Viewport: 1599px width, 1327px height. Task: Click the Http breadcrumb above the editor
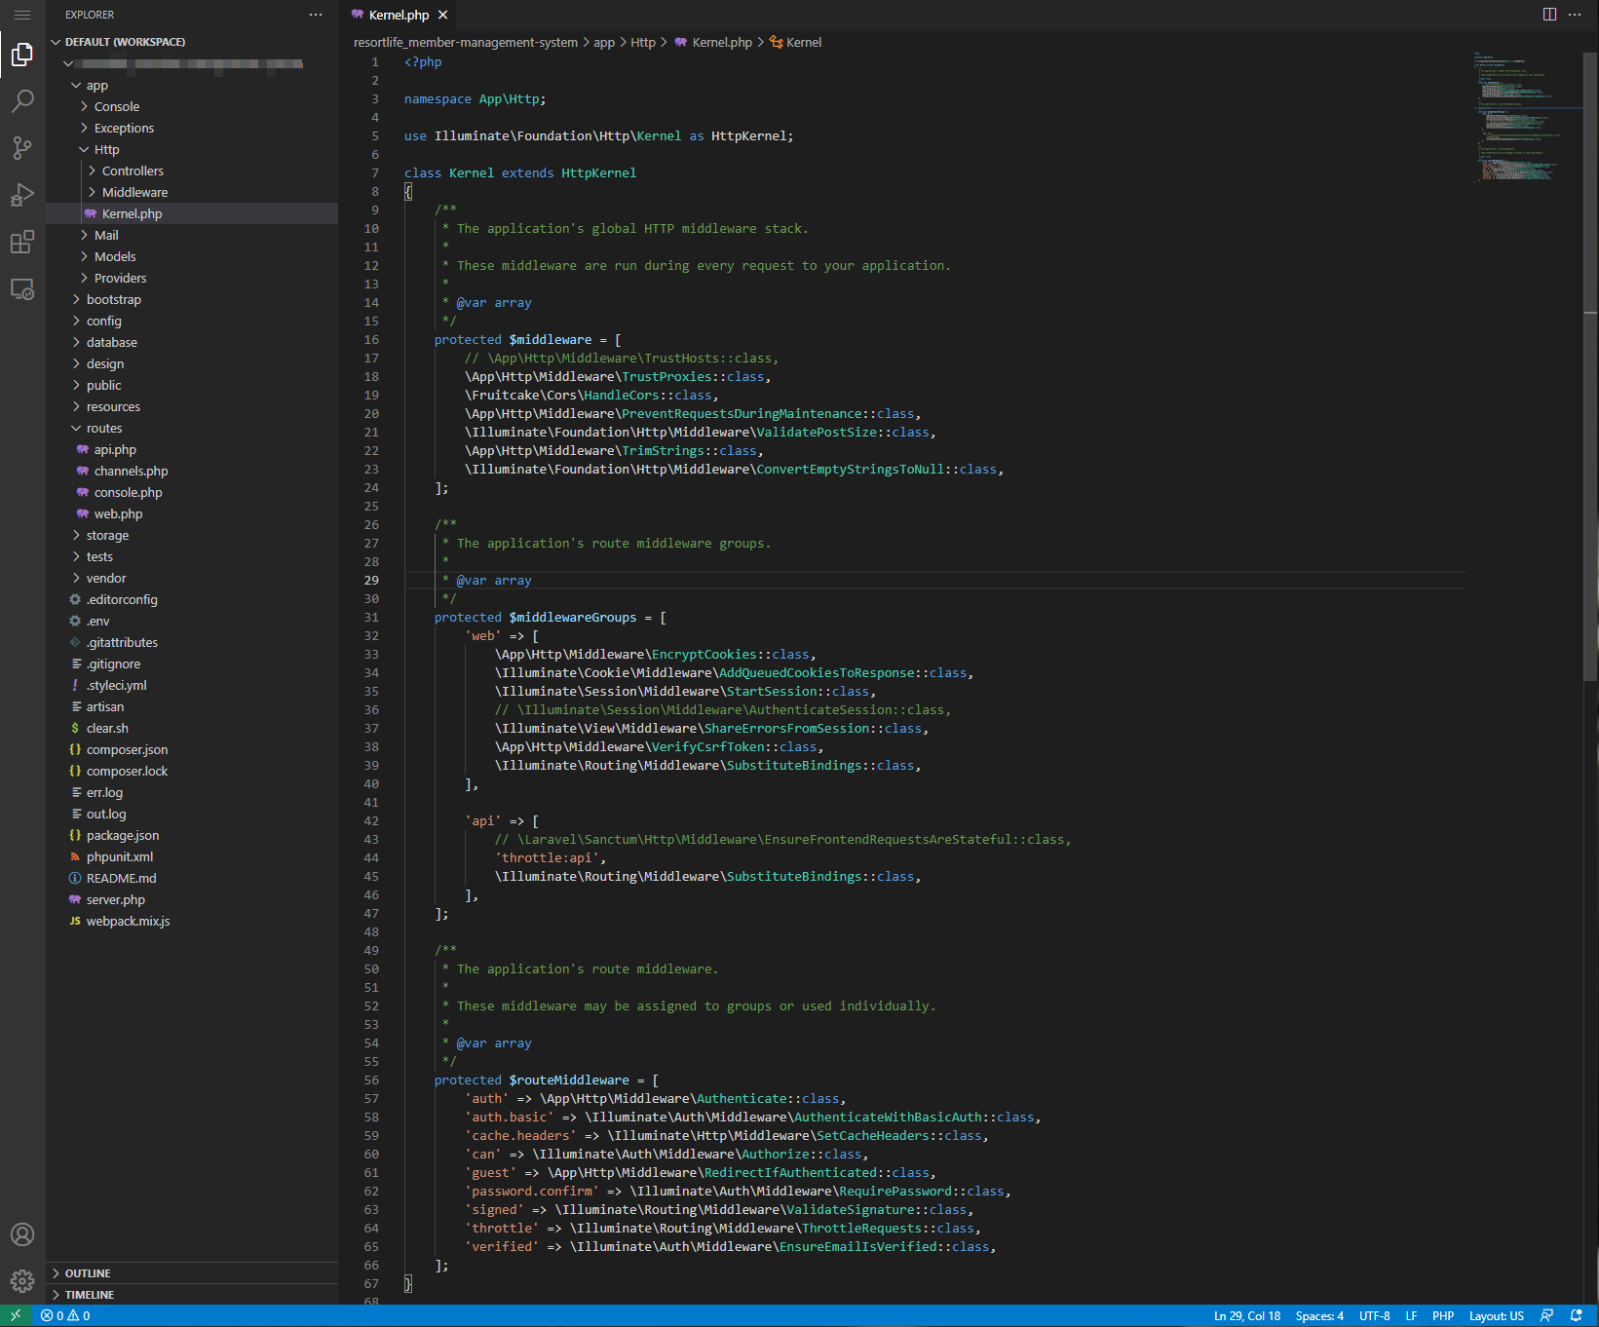pos(643,42)
